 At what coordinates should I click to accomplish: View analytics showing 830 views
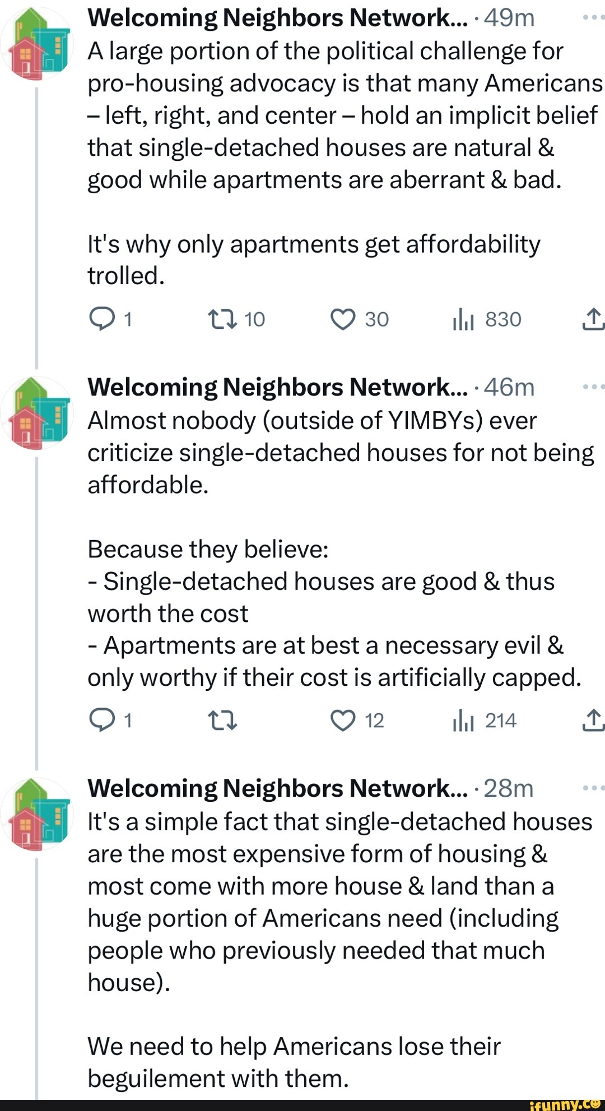pos(463,320)
